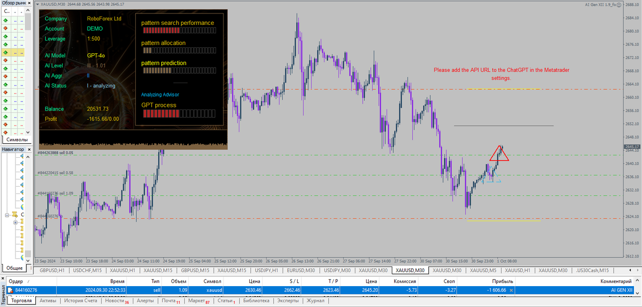Click the pattern prediction progress bar

(180, 71)
